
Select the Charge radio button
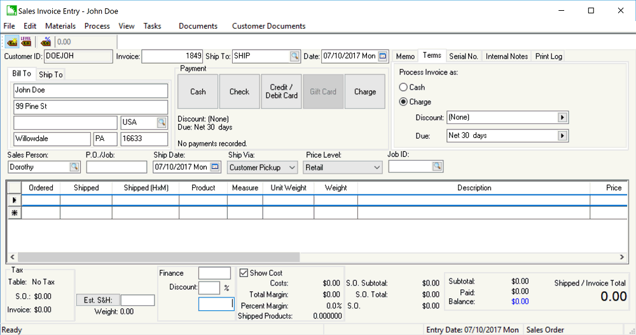(403, 102)
